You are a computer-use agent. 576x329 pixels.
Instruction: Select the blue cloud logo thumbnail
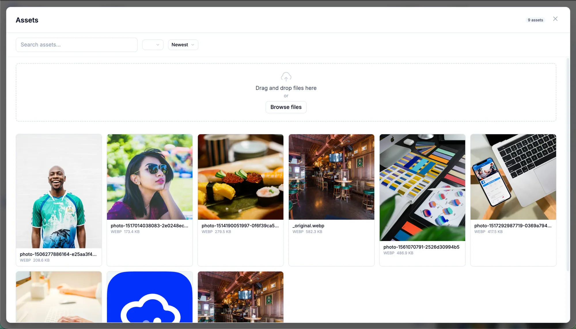point(150,297)
